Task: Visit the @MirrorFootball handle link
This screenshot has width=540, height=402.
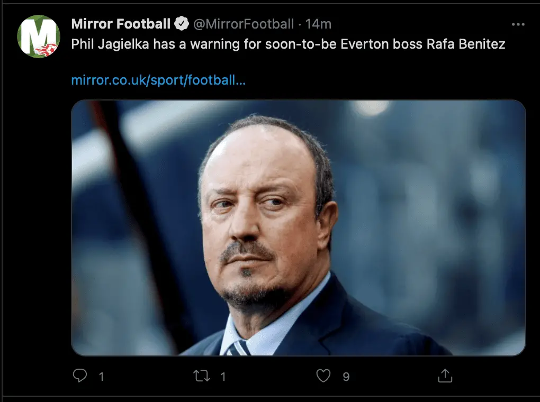Action: (243, 24)
